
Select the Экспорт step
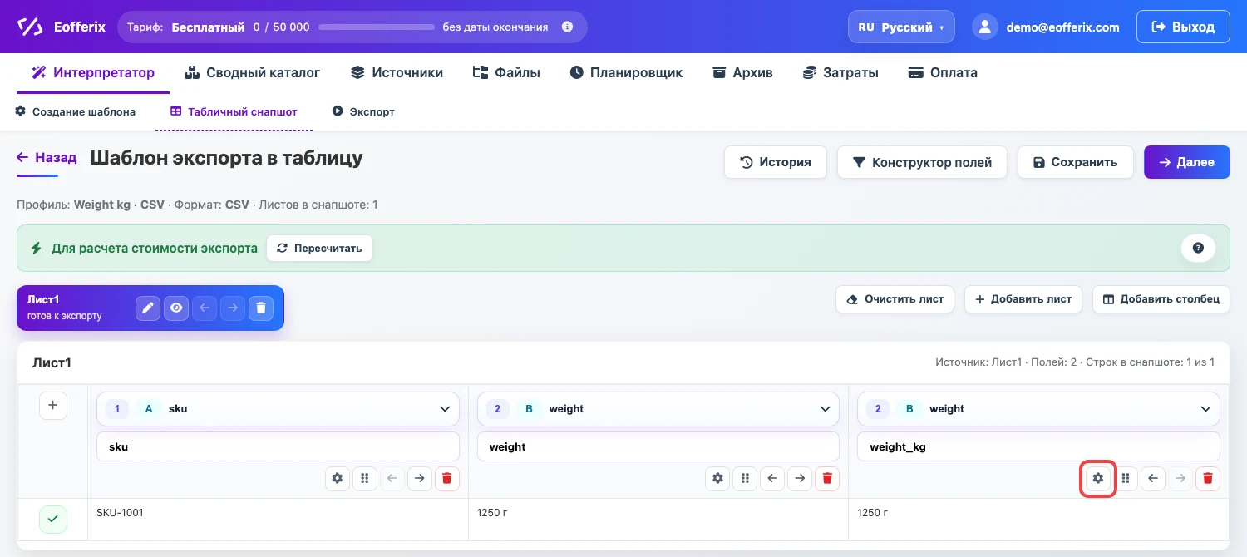click(363, 111)
